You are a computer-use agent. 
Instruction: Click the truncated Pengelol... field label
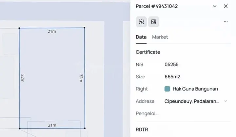pyautogui.click(x=147, y=114)
